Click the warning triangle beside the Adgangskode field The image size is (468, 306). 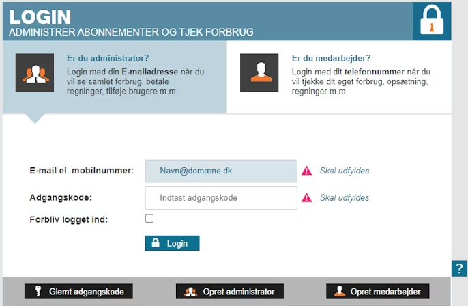(306, 198)
